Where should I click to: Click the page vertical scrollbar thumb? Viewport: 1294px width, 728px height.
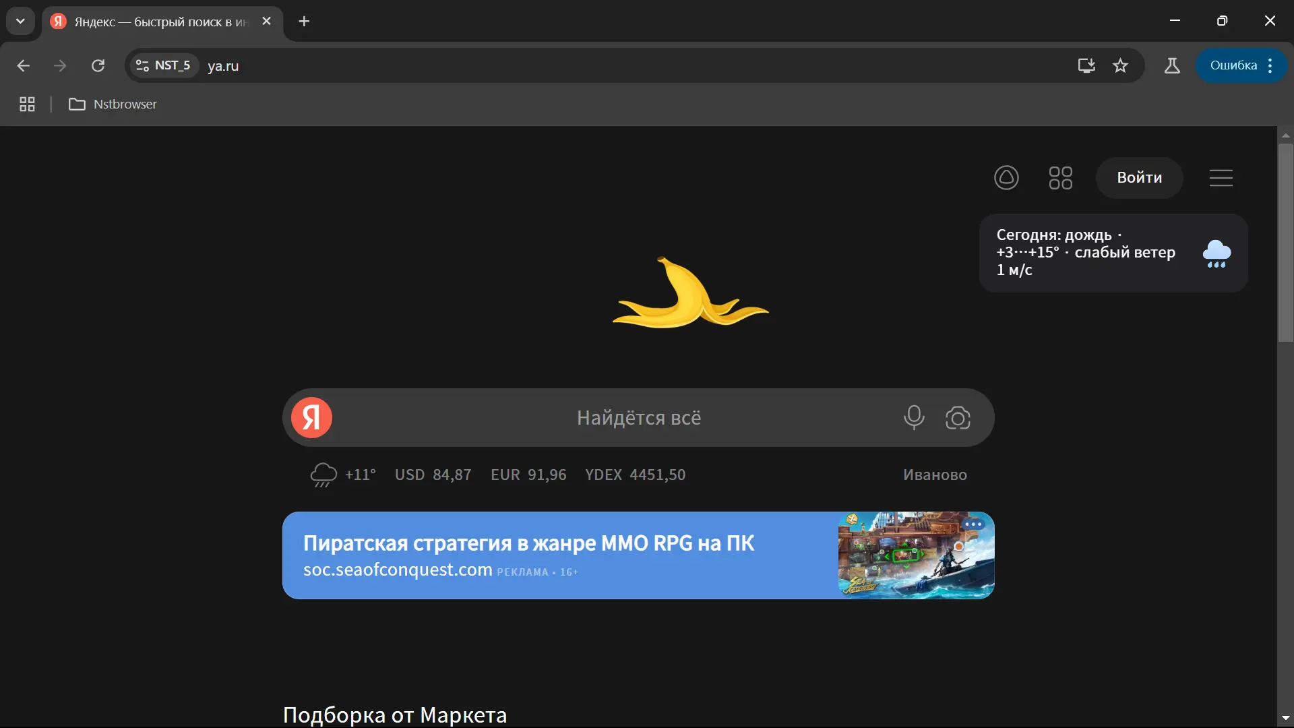tap(1285, 243)
